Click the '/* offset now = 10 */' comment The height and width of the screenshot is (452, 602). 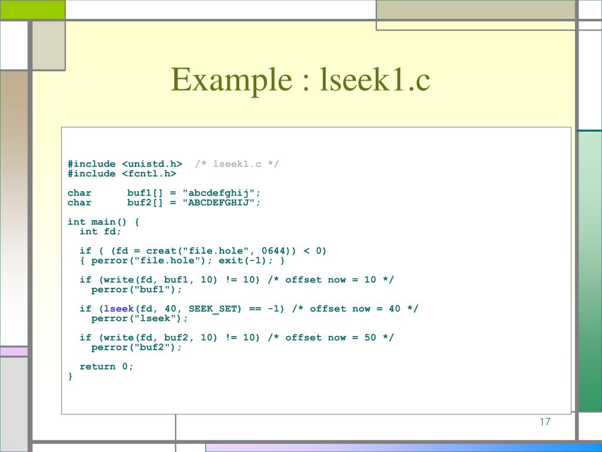330,280
